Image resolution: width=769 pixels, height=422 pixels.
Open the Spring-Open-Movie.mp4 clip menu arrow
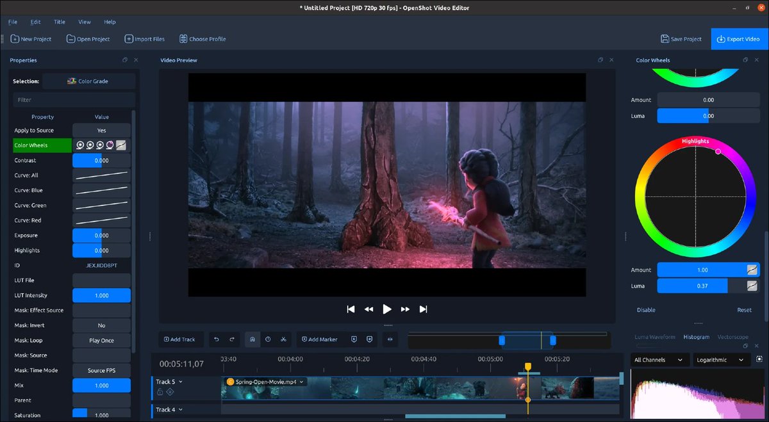pyautogui.click(x=302, y=382)
